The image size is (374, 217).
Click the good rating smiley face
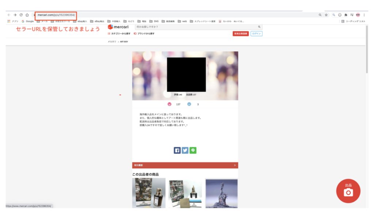tap(169, 104)
